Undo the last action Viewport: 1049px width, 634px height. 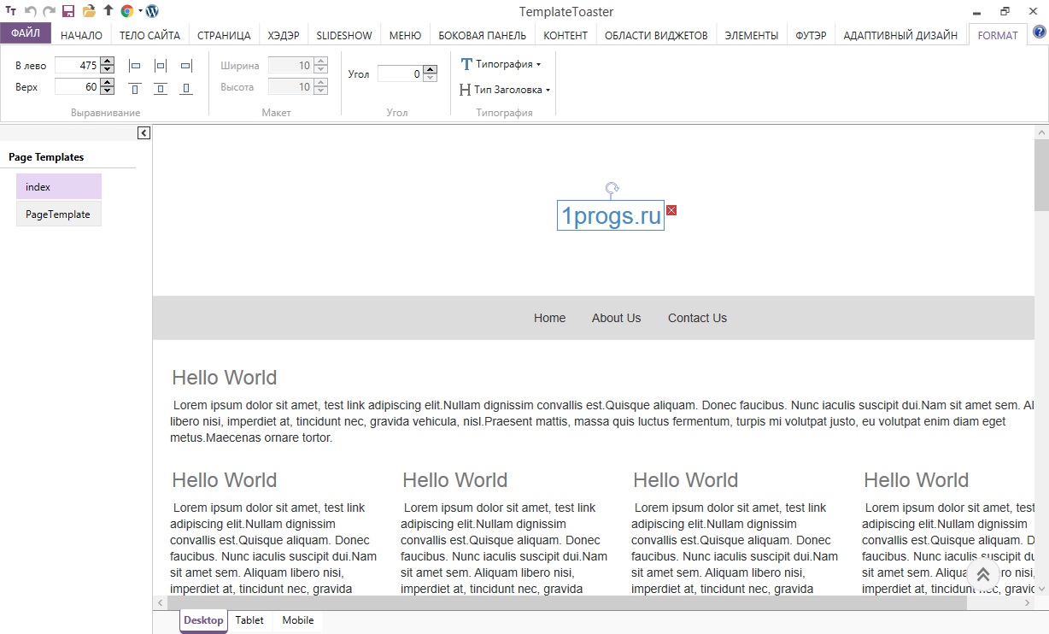[x=31, y=11]
